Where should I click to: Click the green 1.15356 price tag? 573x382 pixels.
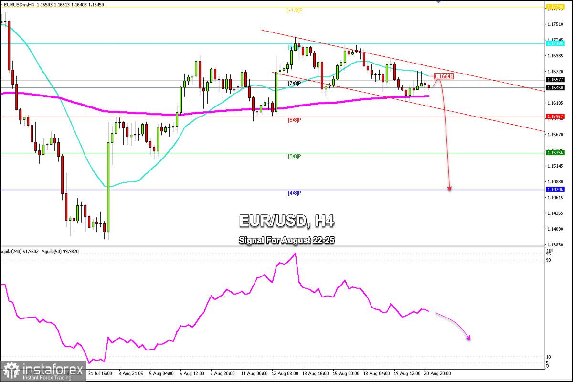[x=554, y=153]
